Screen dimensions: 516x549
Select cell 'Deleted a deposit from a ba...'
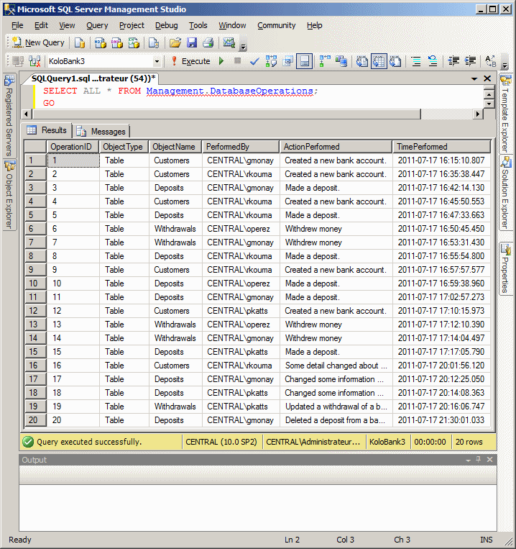pos(336,420)
